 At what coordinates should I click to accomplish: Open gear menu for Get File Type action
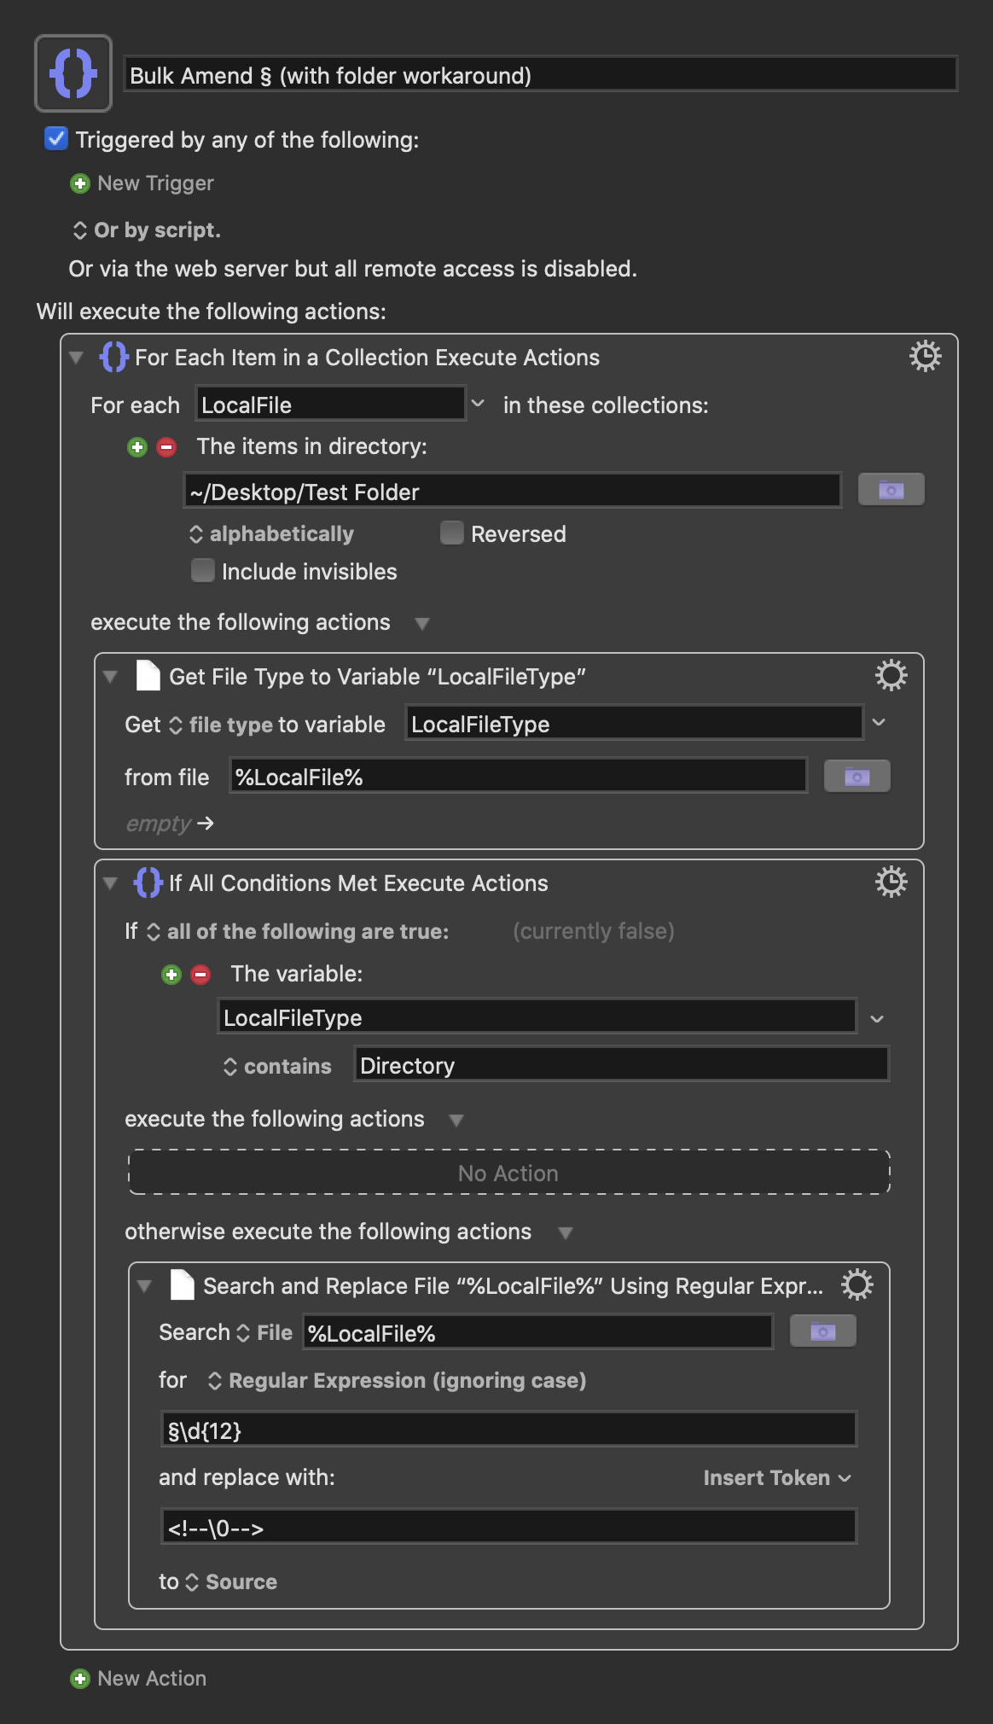[891, 675]
